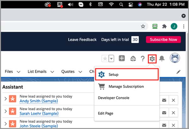Expand the Andy Smith lead row

[x=5, y=99]
